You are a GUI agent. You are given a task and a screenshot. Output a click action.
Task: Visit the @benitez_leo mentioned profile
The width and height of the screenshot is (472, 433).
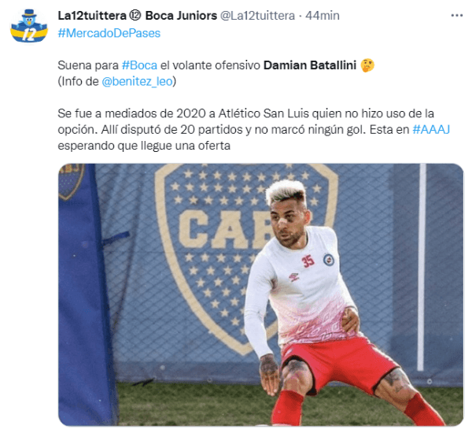point(137,81)
